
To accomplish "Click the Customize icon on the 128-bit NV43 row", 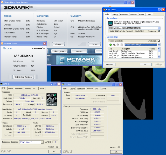I will pos(159,31).
